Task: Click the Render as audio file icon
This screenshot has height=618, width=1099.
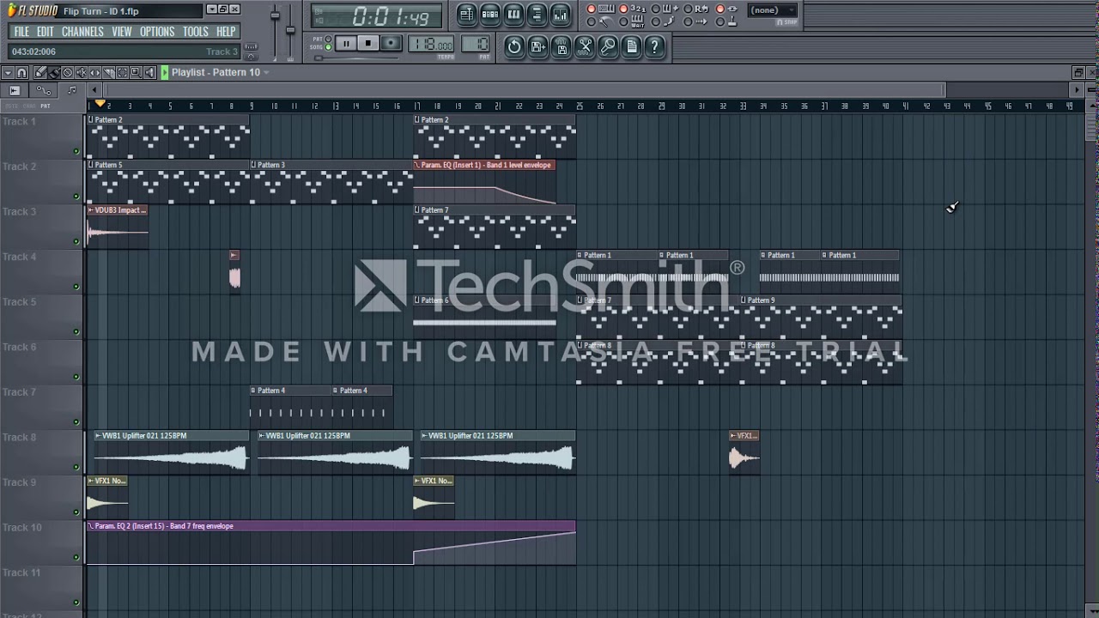Action: (x=561, y=46)
